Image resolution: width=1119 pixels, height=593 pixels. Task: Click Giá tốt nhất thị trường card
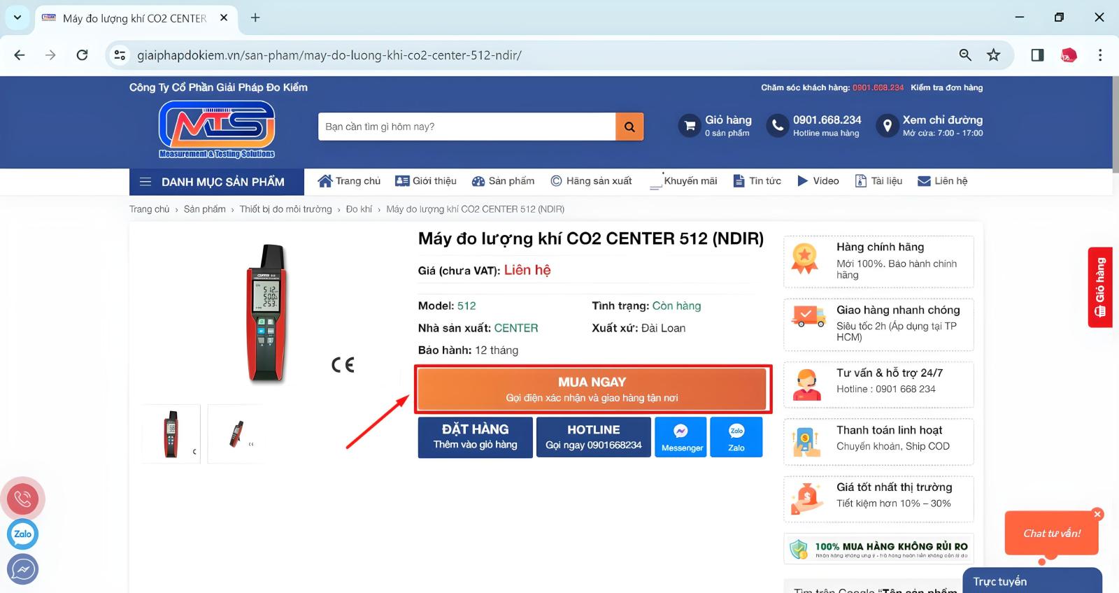878,499
